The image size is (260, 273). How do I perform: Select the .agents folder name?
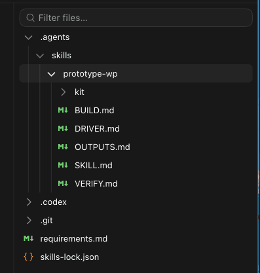tap(55, 37)
